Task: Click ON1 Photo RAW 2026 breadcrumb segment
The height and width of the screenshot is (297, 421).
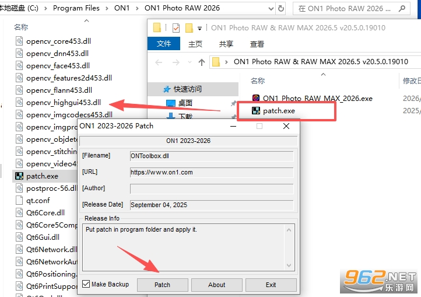Action: tap(182, 8)
